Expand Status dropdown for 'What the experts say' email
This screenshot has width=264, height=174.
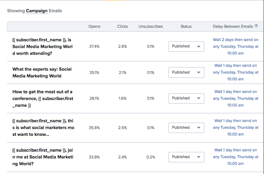[x=186, y=72]
